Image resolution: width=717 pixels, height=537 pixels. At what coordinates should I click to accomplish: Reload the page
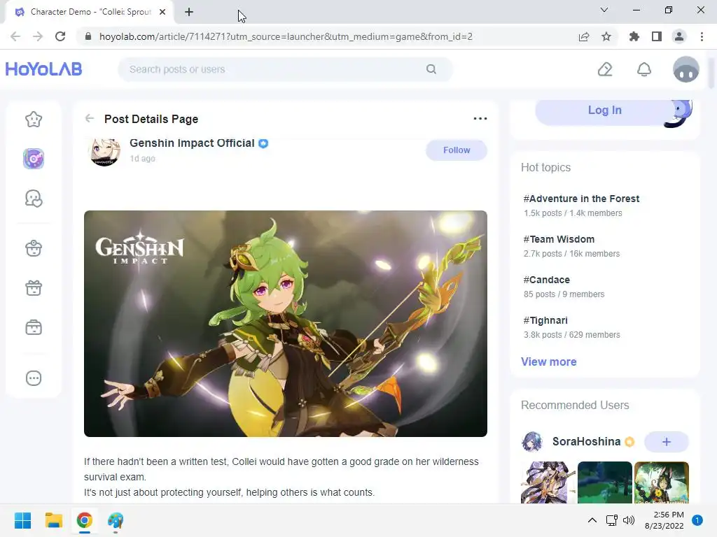pyautogui.click(x=60, y=36)
